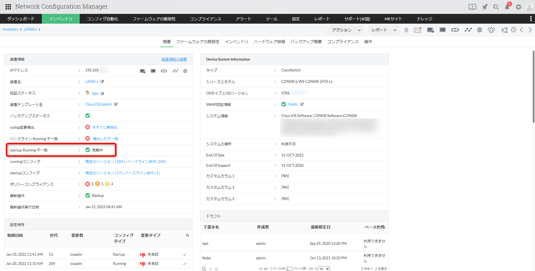The width and height of the screenshot is (535, 271).
Task: Open the rows-per-page 50 dropdown
Action: tap(324, 269)
